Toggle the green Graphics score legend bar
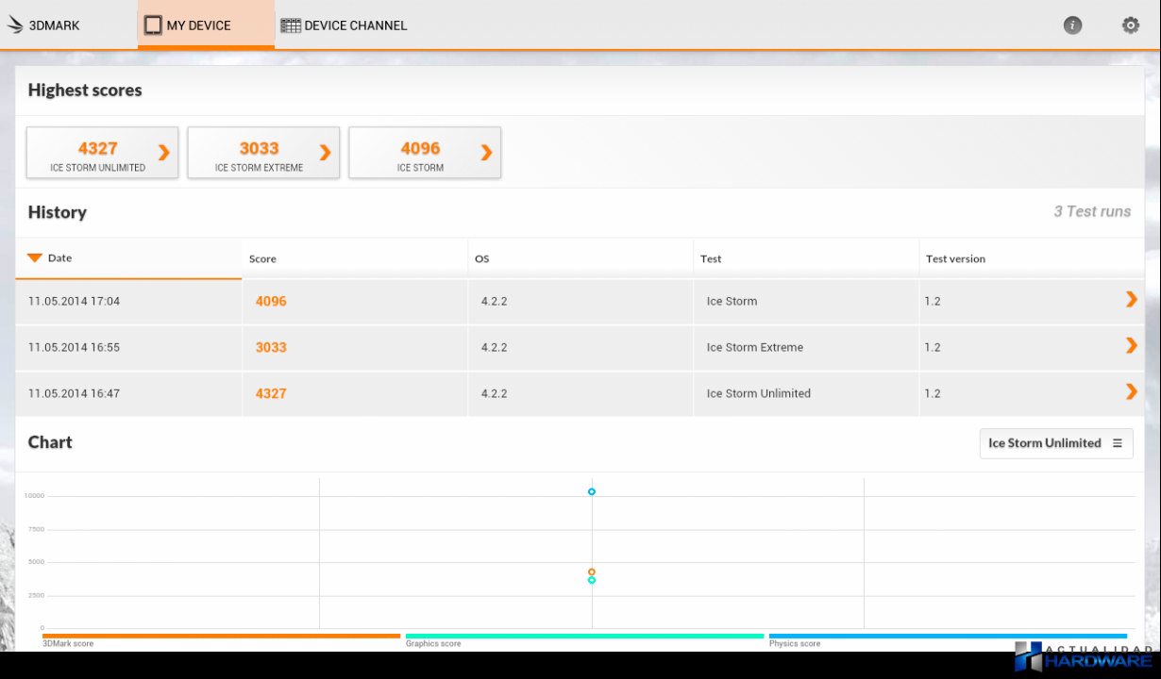This screenshot has height=679, width=1161. point(584,637)
